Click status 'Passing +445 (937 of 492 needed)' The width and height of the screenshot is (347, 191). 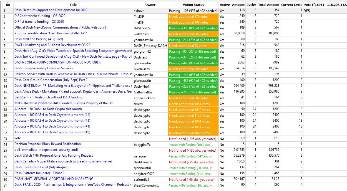coord(193,63)
